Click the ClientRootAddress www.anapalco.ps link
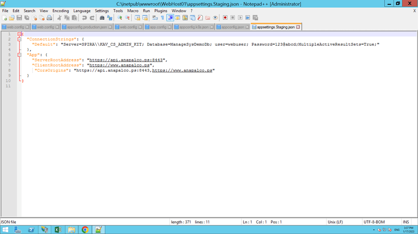418x234 pixels. 120,65
